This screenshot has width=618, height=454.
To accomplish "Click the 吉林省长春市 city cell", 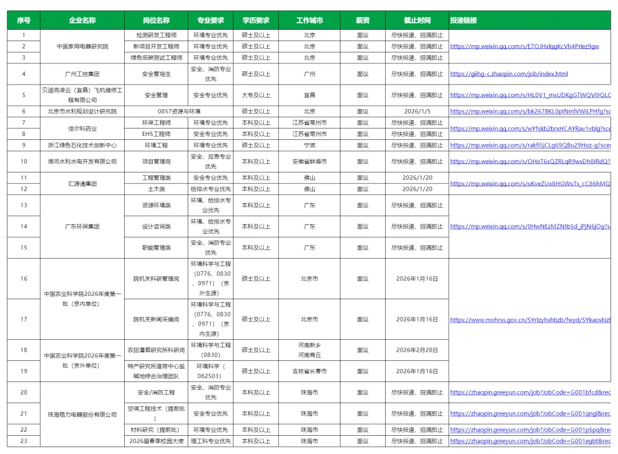I will 310,371.
